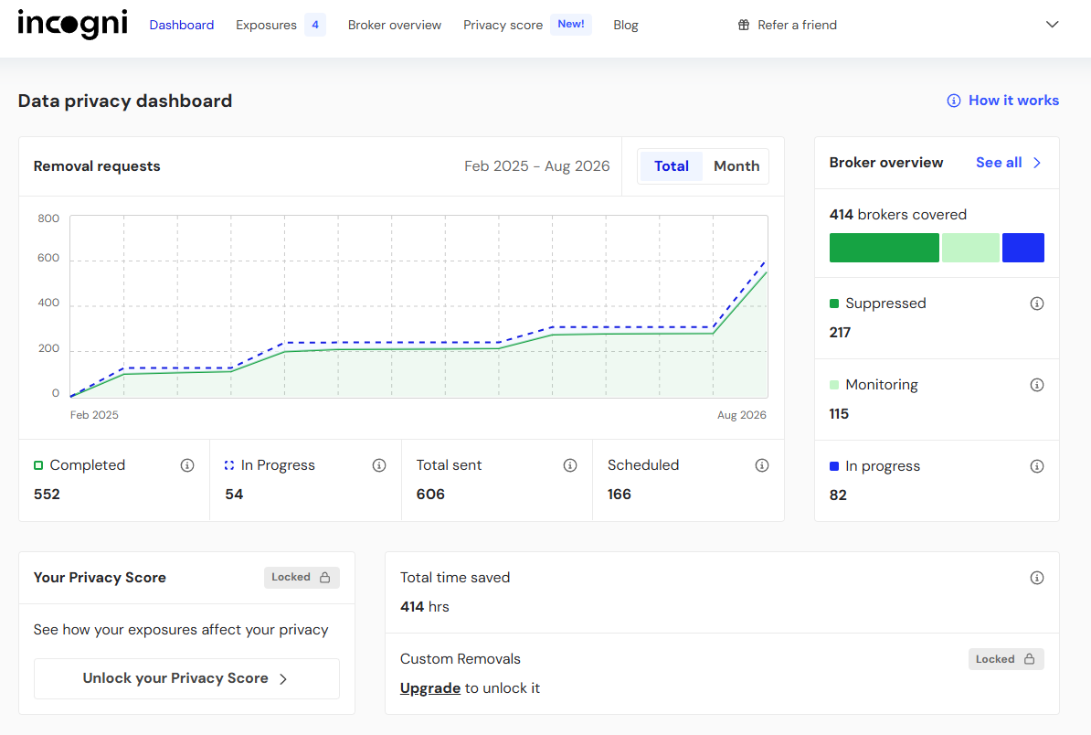
Task: Click the light green monitoring bar segment
Action: (x=970, y=248)
